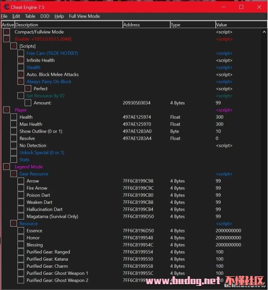Collapse the Gear Resource group checkbox

tap(13, 174)
